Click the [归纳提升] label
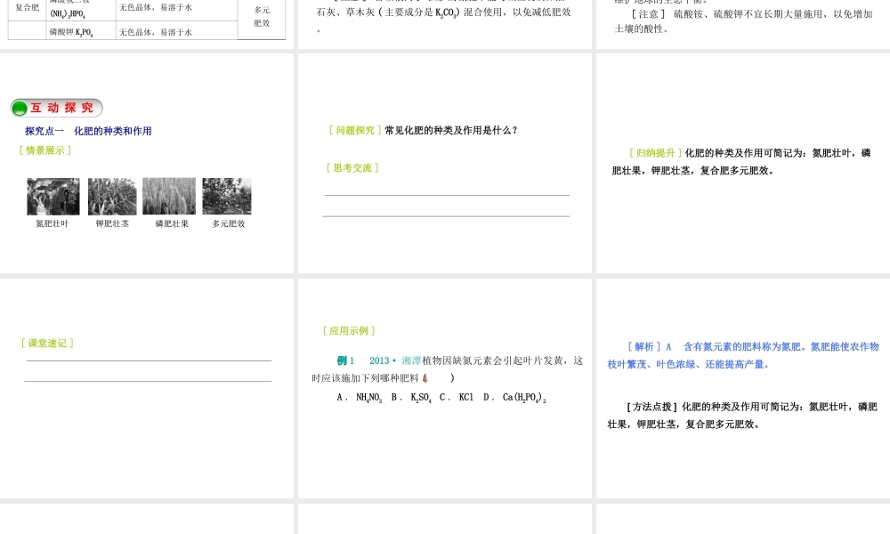 tap(655, 153)
